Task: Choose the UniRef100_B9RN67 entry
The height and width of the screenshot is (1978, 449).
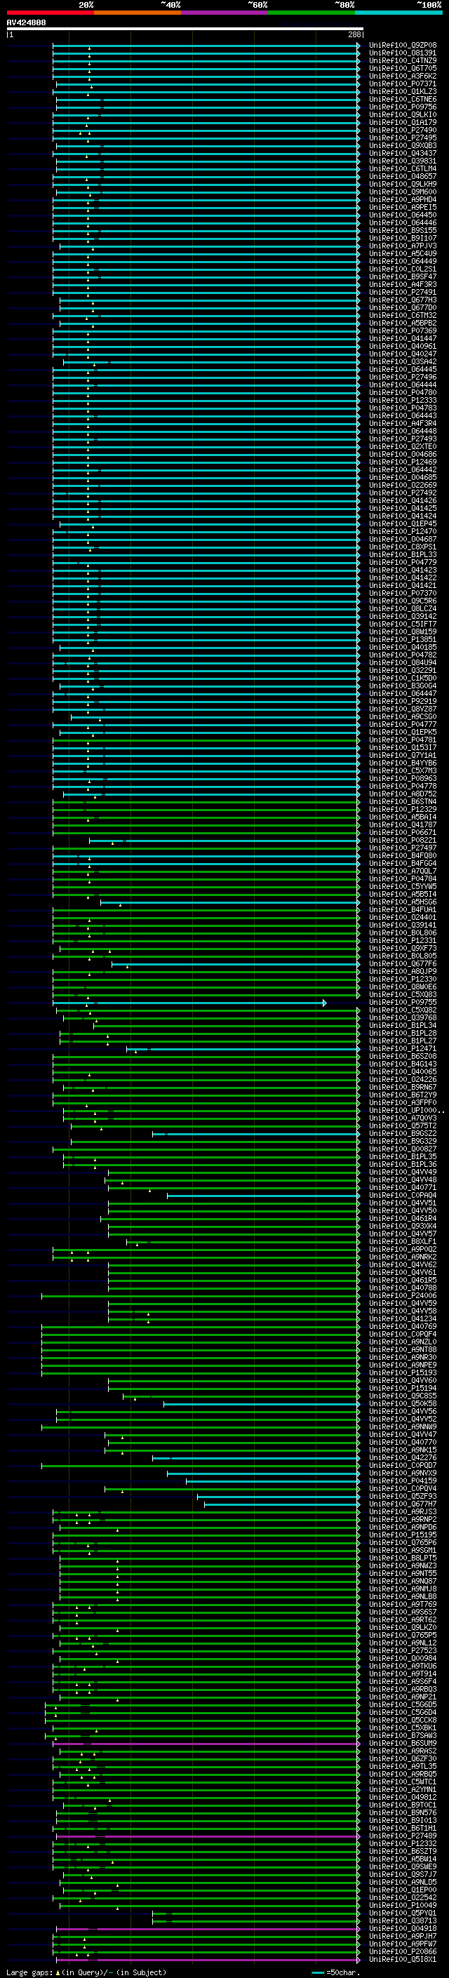Action: click(x=403, y=1088)
